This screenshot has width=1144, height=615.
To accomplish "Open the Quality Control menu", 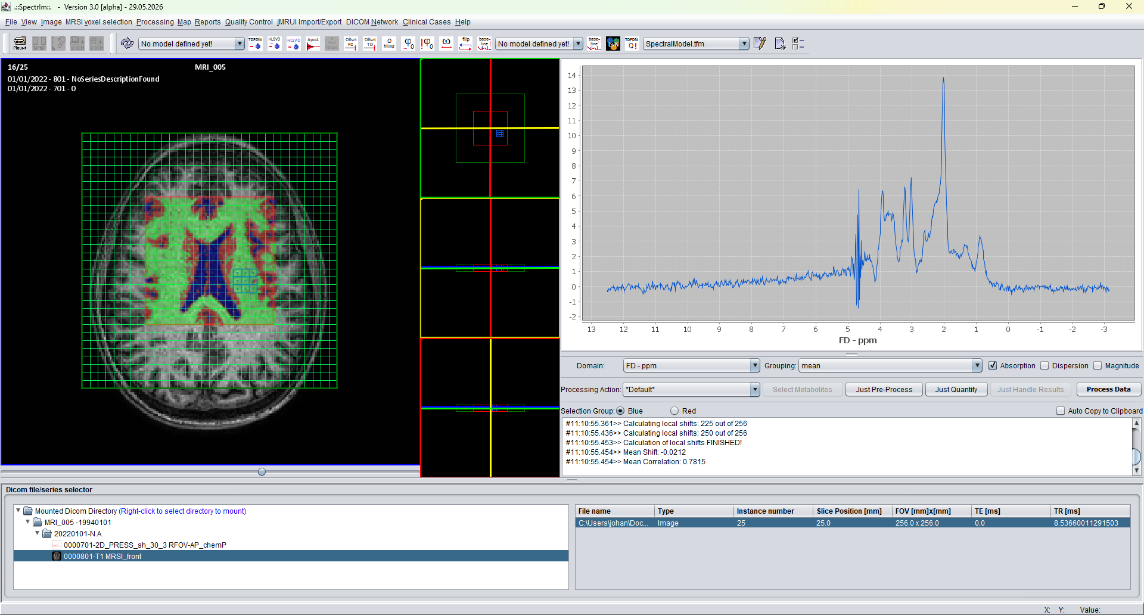I will click(x=248, y=22).
